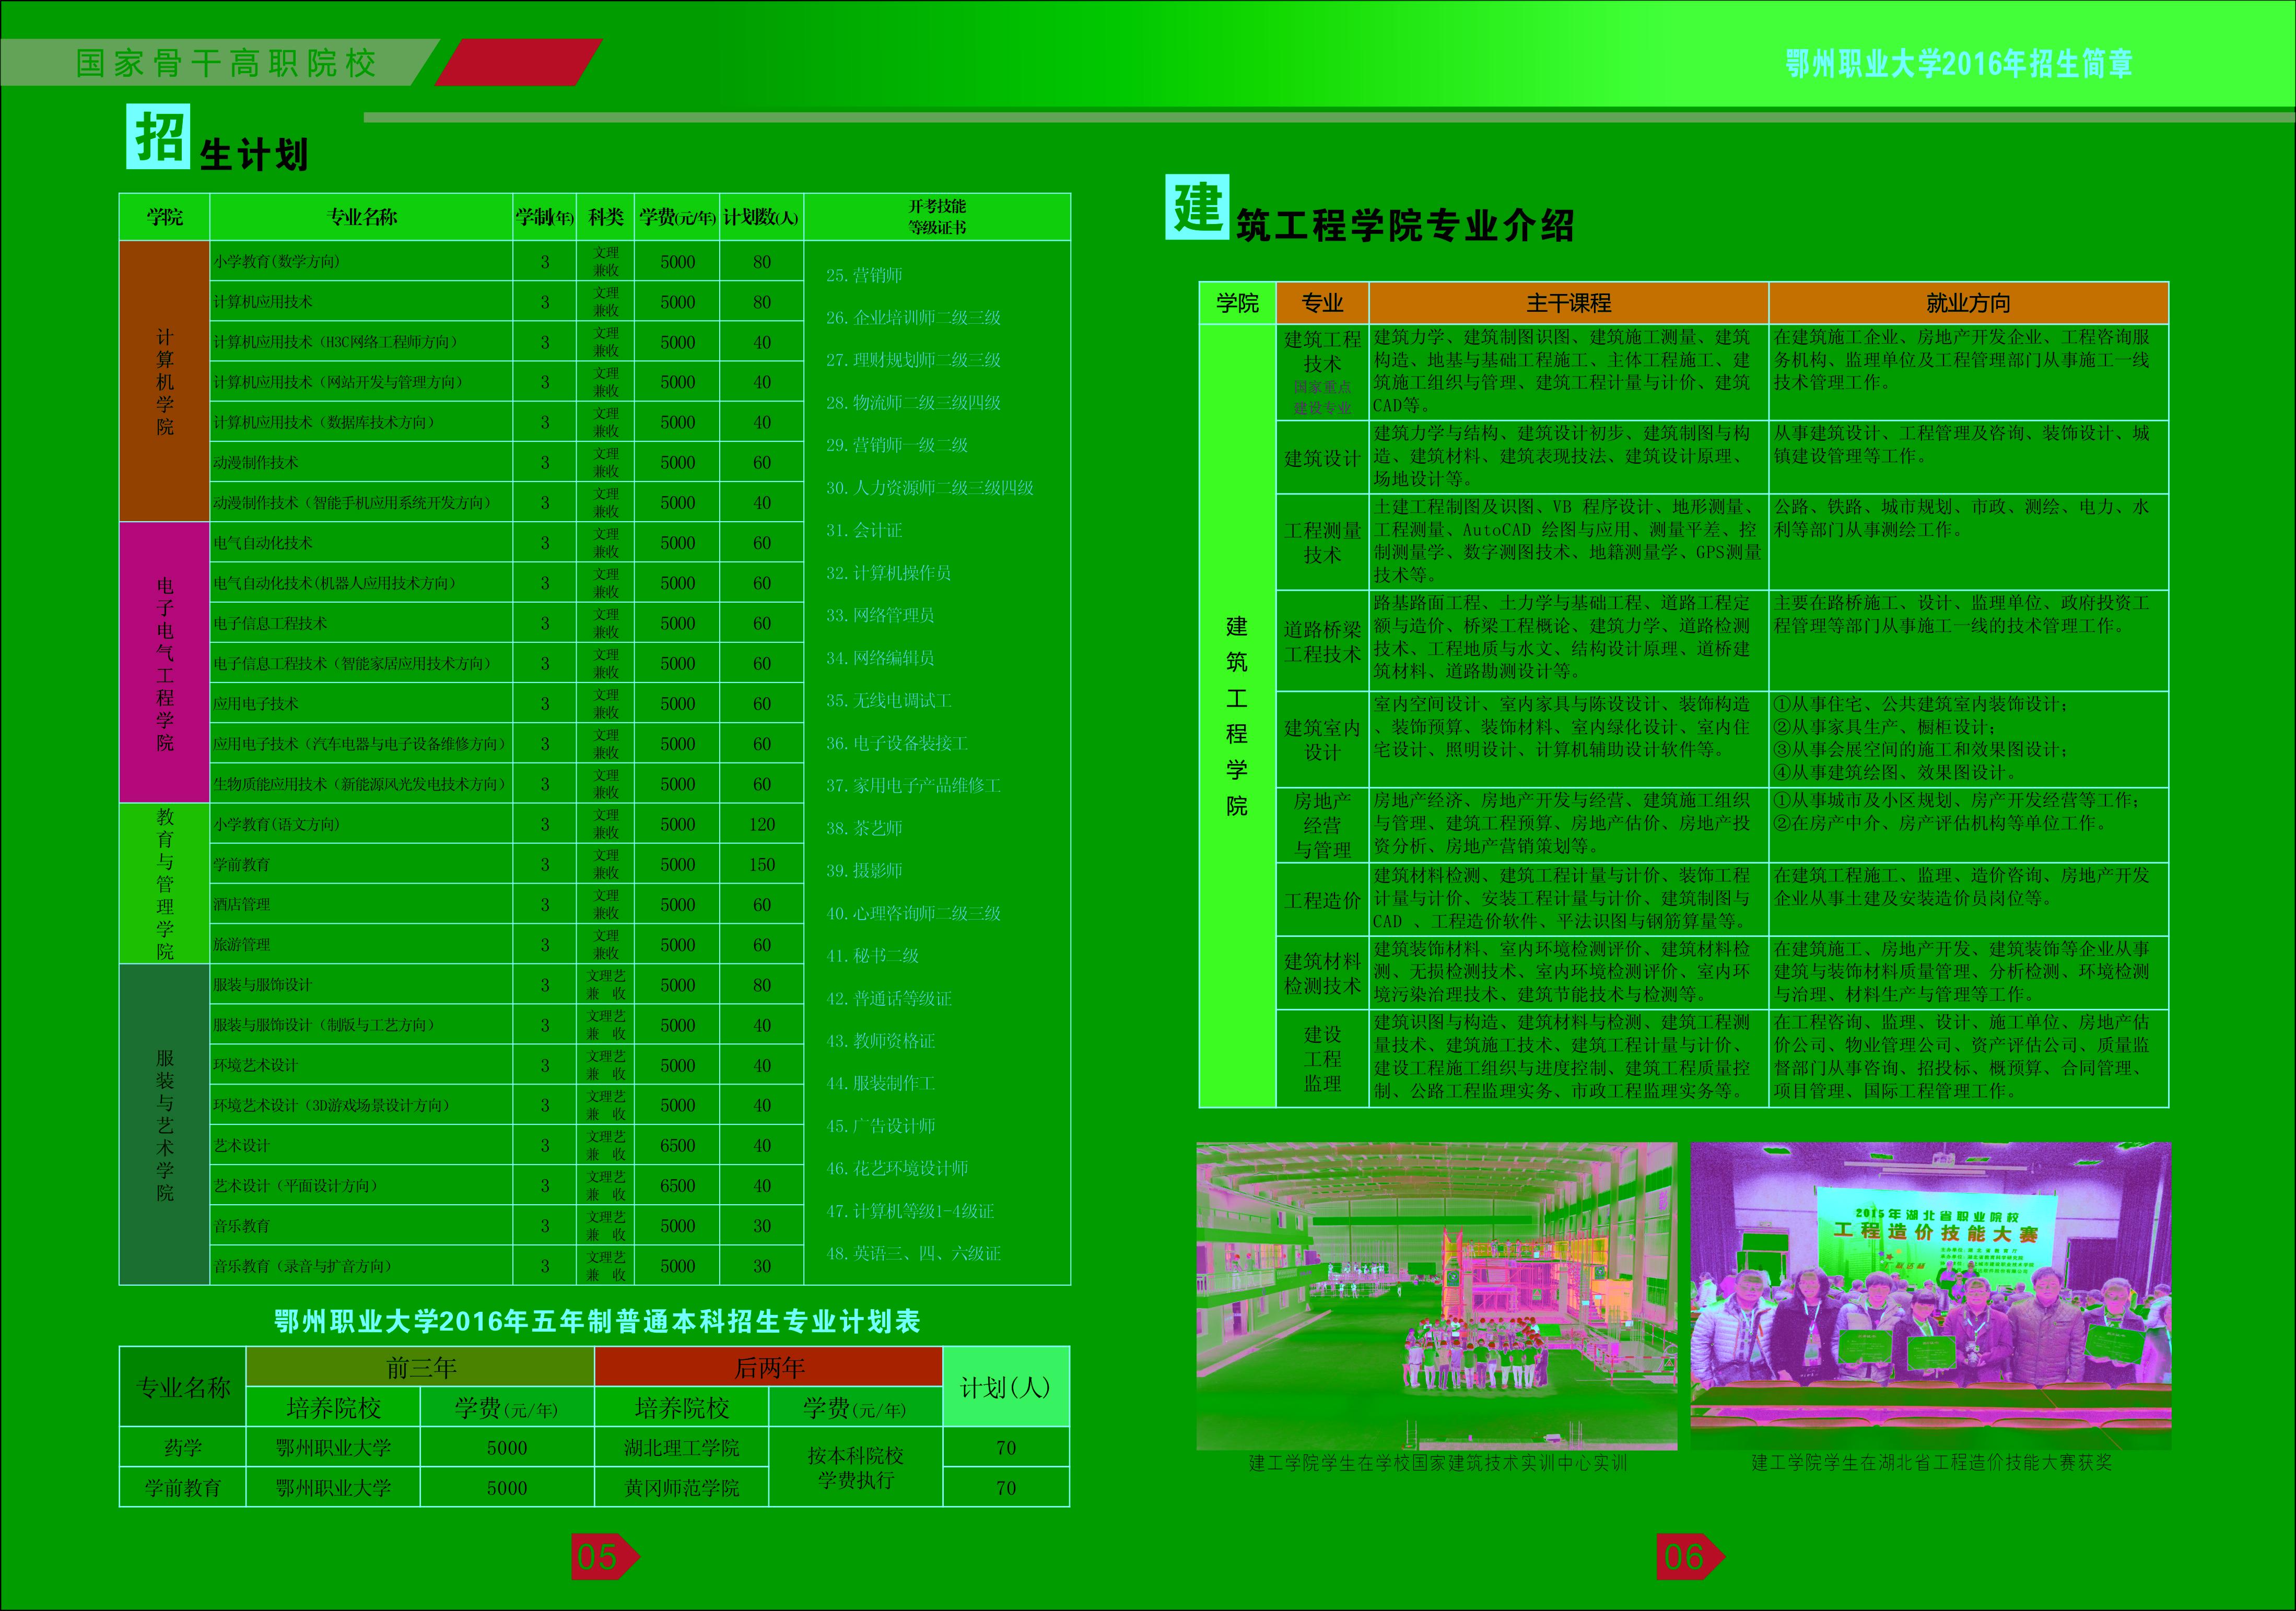The width and height of the screenshot is (2296, 1611).
Task: Click the 建 heading character block
Action: pyautogui.click(x=1197, y=207)
